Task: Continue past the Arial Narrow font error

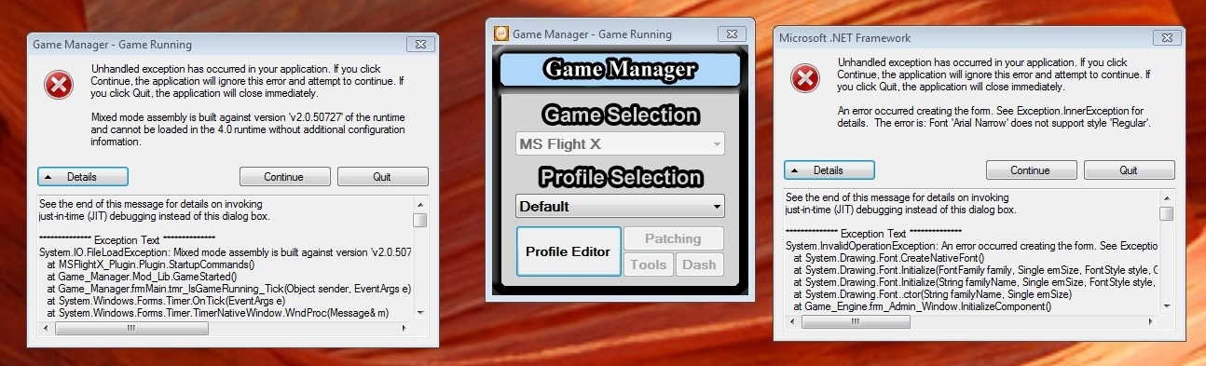Action: tap(1031, 170)
